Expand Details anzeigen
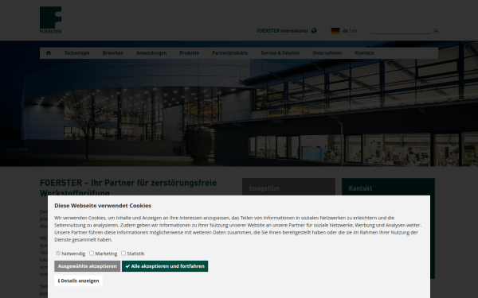Viewport: 478px width, 298px height. click(x=78, y=281)
